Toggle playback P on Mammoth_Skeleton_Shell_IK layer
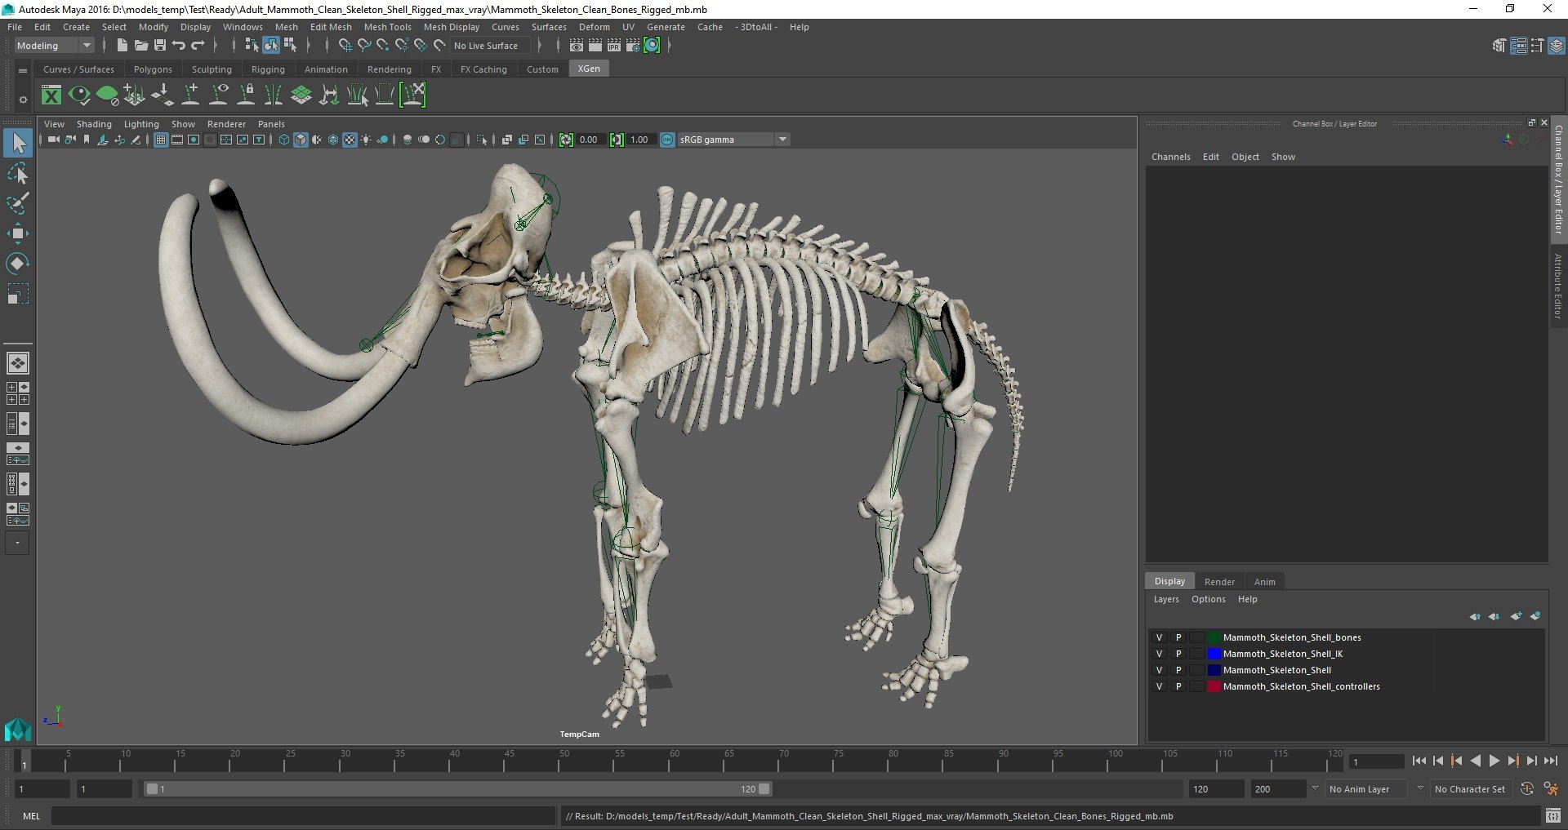Screen dimensions: 1568x830 [1178, 654]
